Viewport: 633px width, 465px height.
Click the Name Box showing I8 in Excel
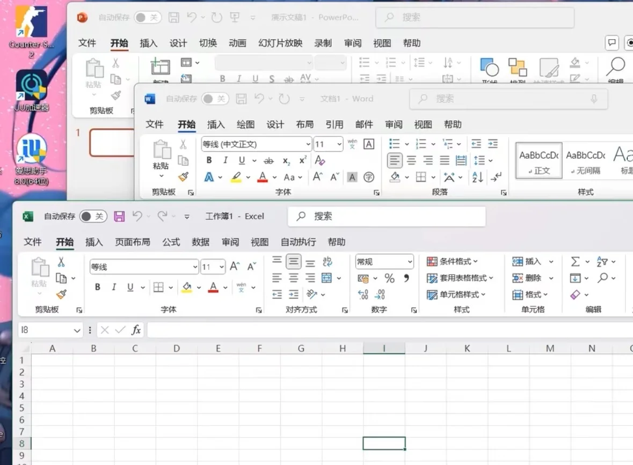click(46, 330)
